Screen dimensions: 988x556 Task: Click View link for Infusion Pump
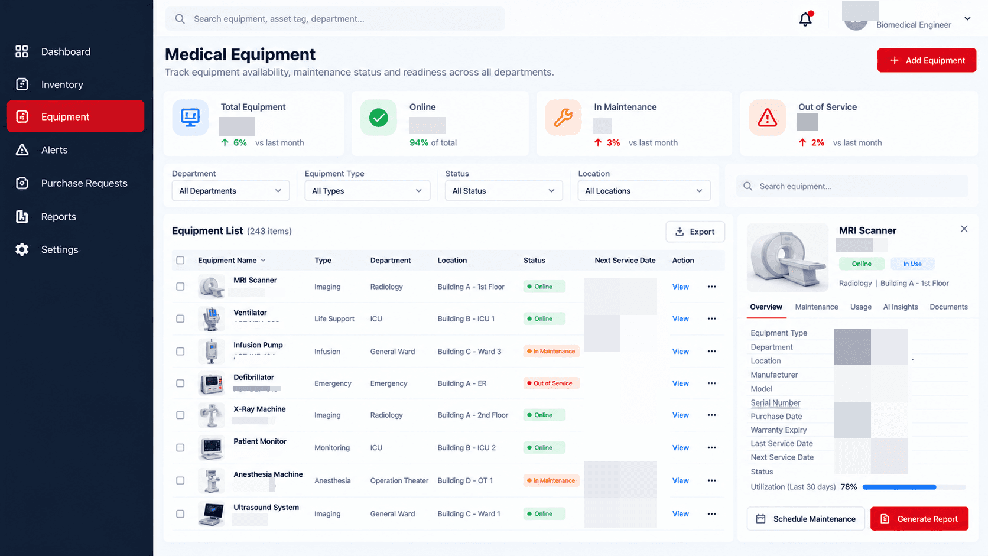tap(681, 352)
